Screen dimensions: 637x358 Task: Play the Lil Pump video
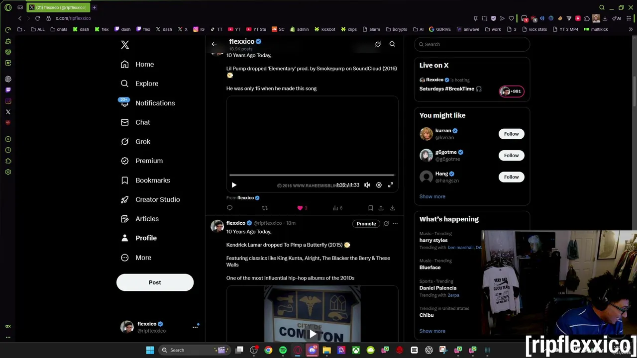(x=234, y=185)
